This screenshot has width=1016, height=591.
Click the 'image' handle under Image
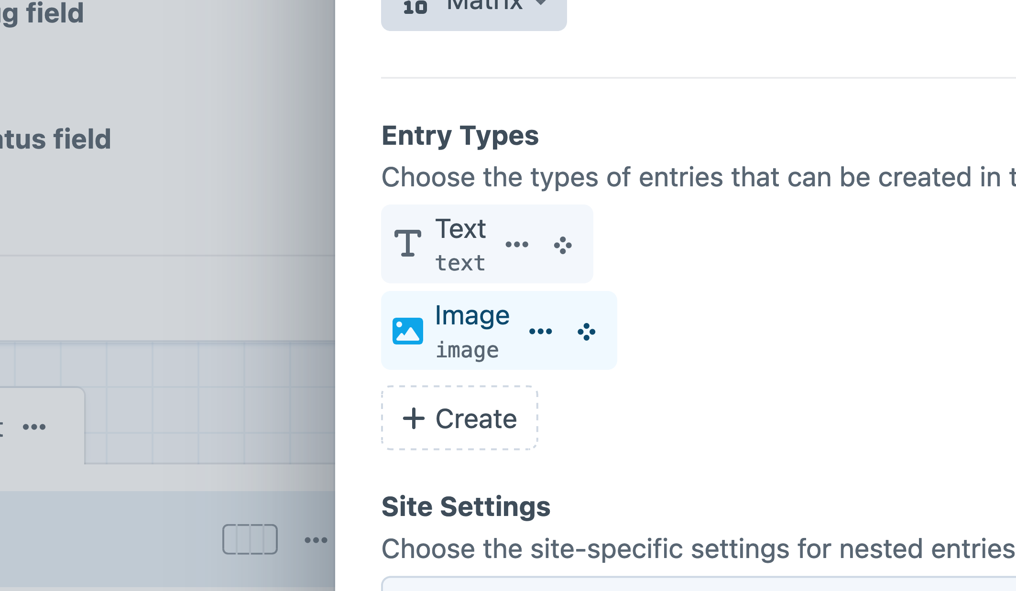[467, 350]
